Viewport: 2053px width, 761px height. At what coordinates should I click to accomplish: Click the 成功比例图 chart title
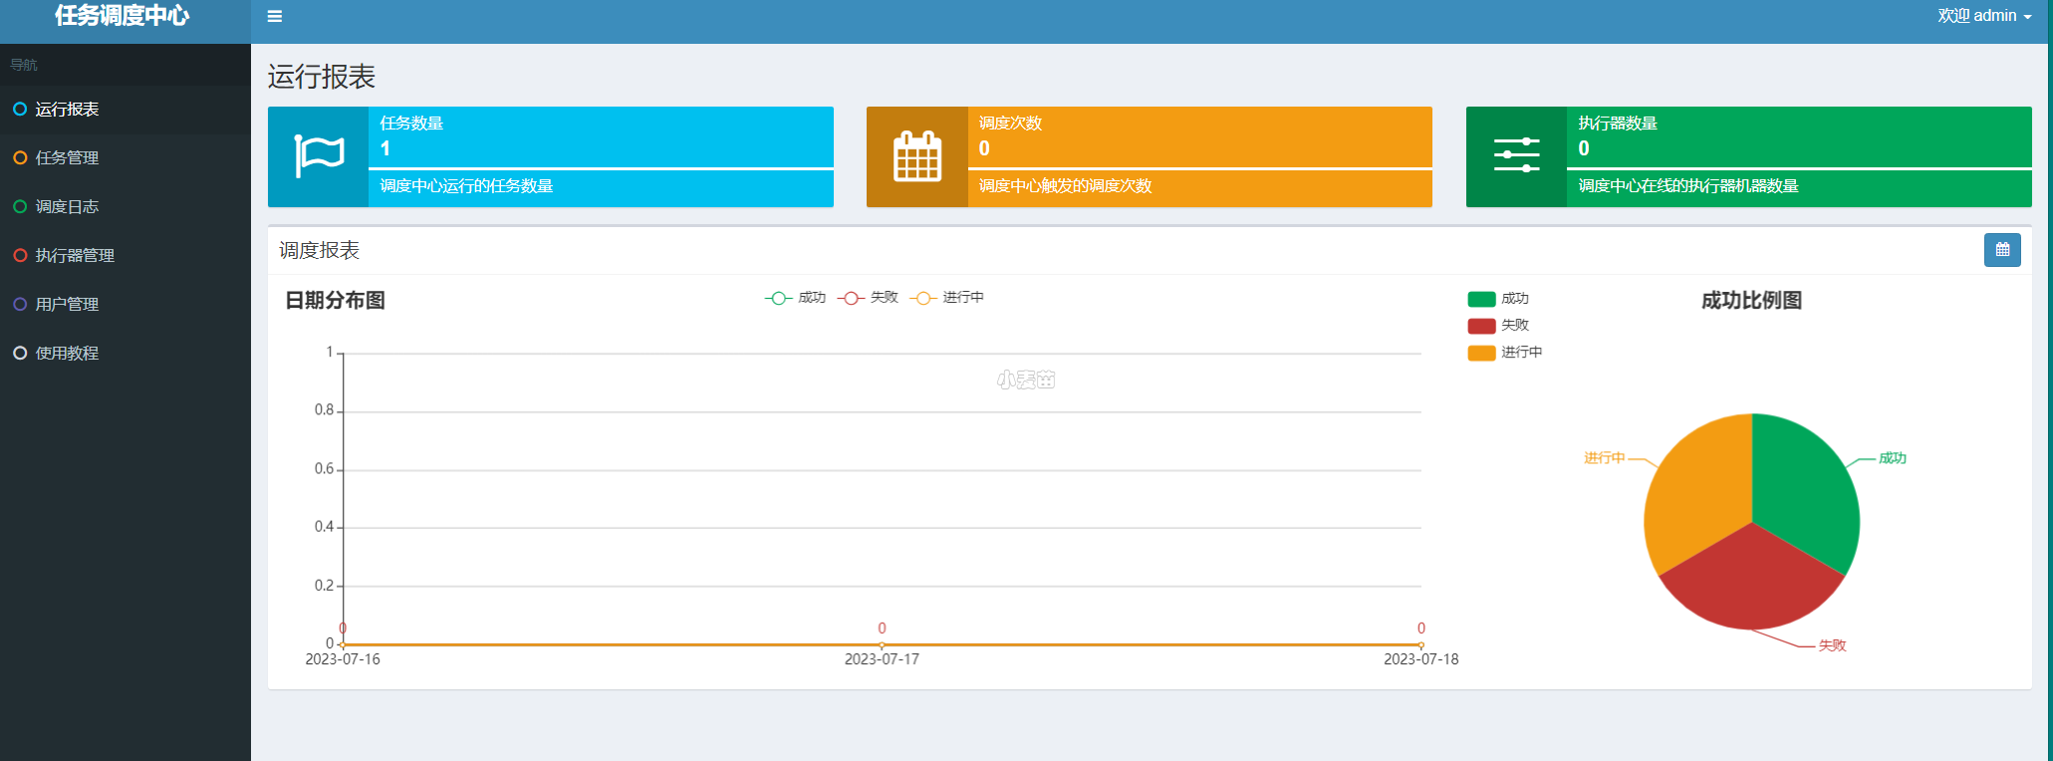(x=1751, y=301)
